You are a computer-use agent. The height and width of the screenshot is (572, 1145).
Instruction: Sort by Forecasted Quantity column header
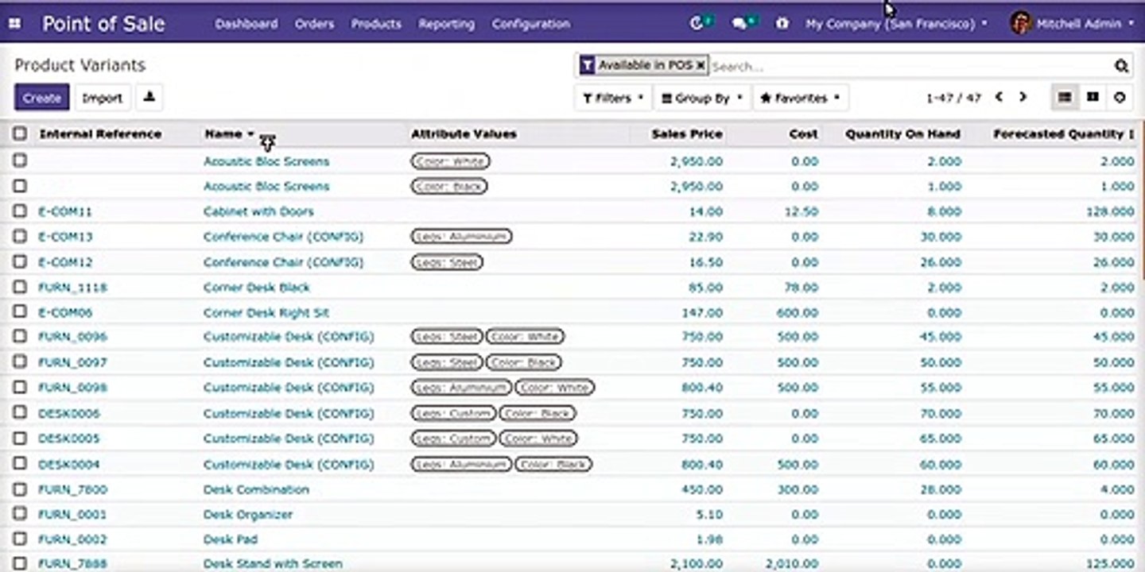(1058, 133)
